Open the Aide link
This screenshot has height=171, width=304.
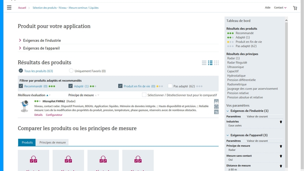click(268, 7)
